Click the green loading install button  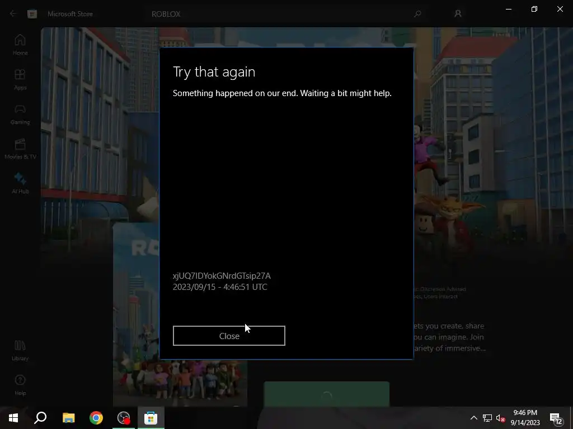click(x=327, y=394)
